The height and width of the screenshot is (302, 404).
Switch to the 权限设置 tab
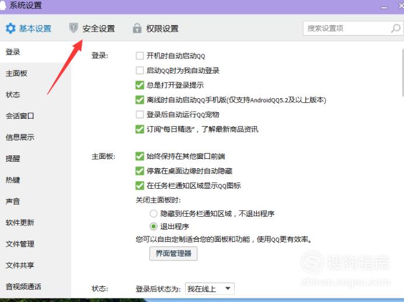(x=155, y=29)
